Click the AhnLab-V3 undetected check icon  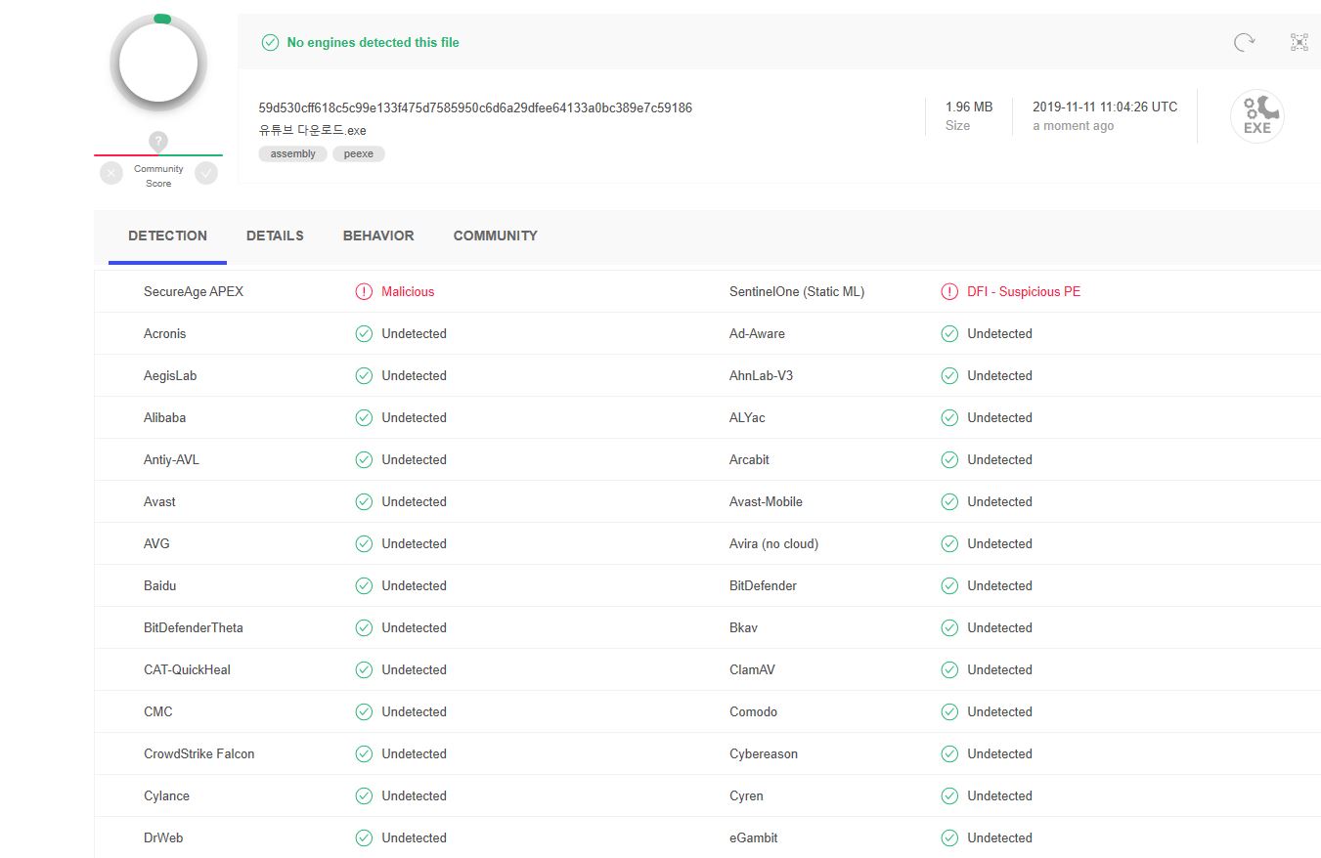(x=949, y=375)
